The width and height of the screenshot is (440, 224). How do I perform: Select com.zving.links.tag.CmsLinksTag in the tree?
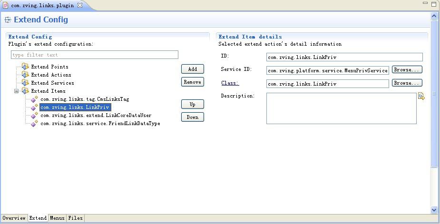(x=84, y=99)
